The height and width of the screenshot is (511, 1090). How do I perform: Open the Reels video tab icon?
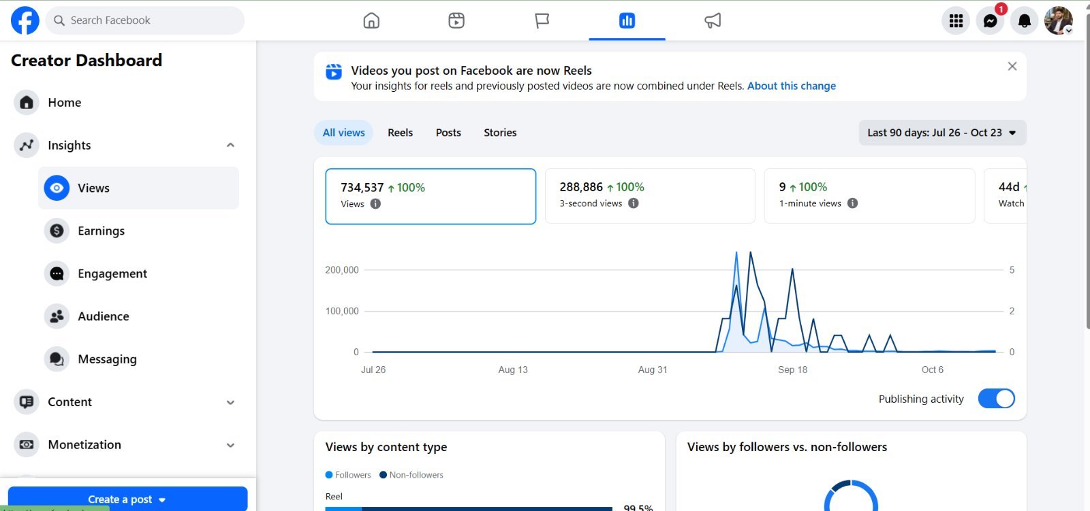[456, 20]
